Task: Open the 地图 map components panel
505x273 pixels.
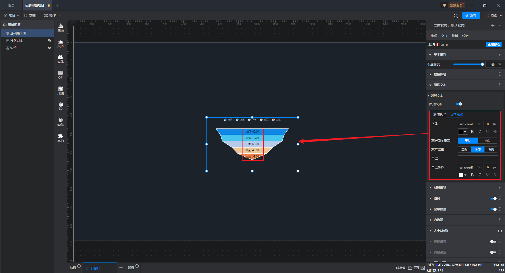Action: [x=60, y=91]
